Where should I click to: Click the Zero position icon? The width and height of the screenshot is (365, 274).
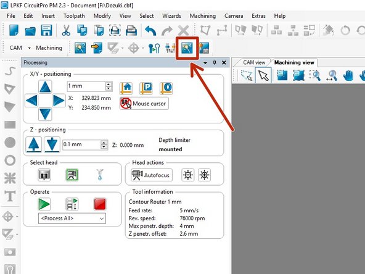(x=166, y=88)
